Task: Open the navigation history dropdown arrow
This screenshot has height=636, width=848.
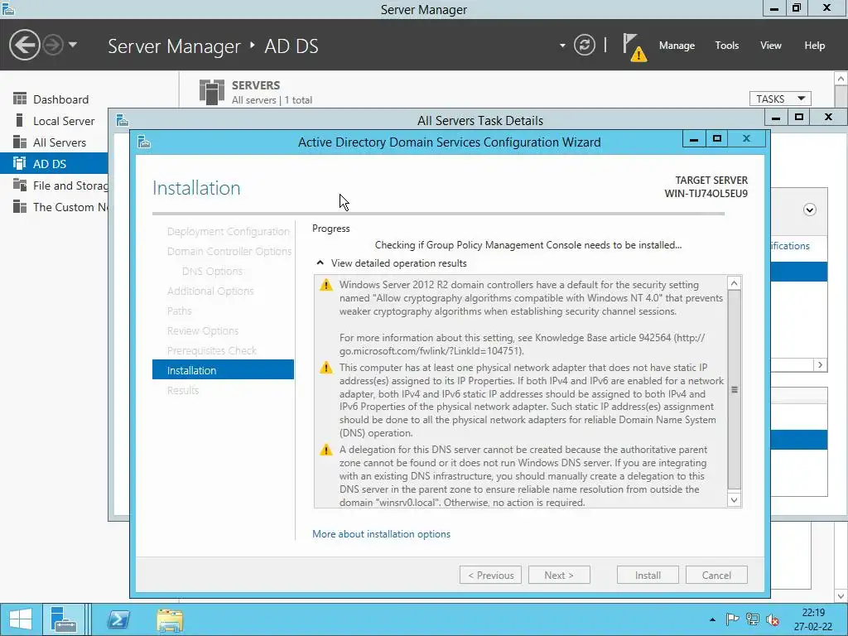Action: click(x=73, y=45)
